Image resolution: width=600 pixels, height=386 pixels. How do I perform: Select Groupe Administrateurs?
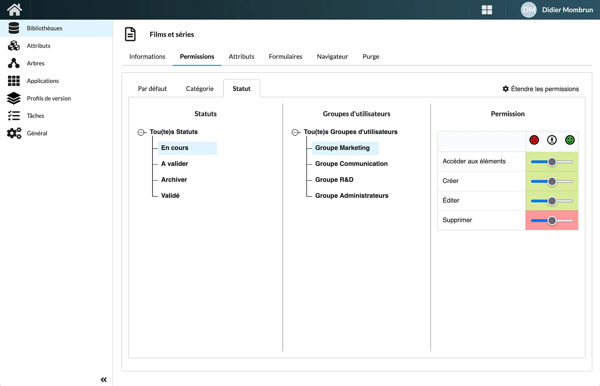pos(352,196)
